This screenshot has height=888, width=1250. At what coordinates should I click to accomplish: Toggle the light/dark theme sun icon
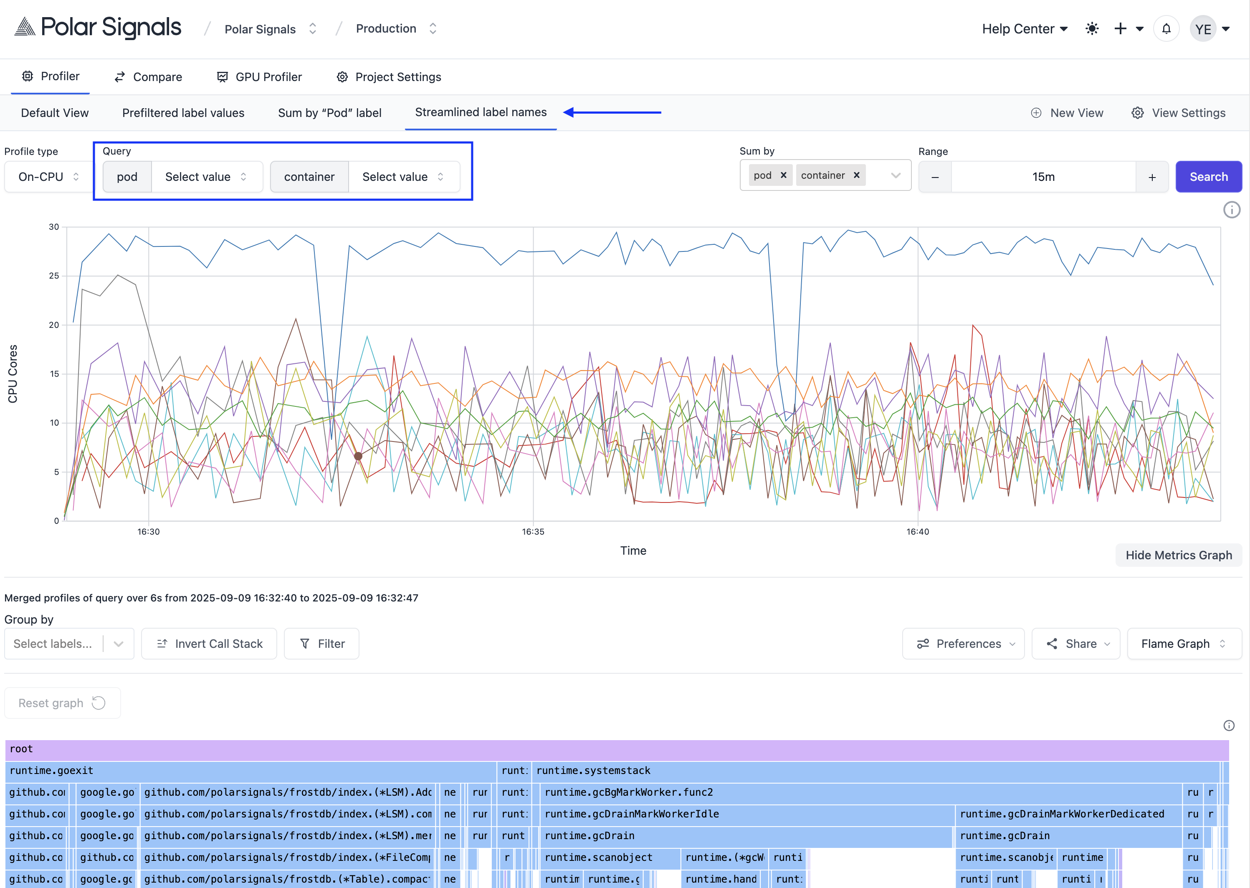[1091, 29]
